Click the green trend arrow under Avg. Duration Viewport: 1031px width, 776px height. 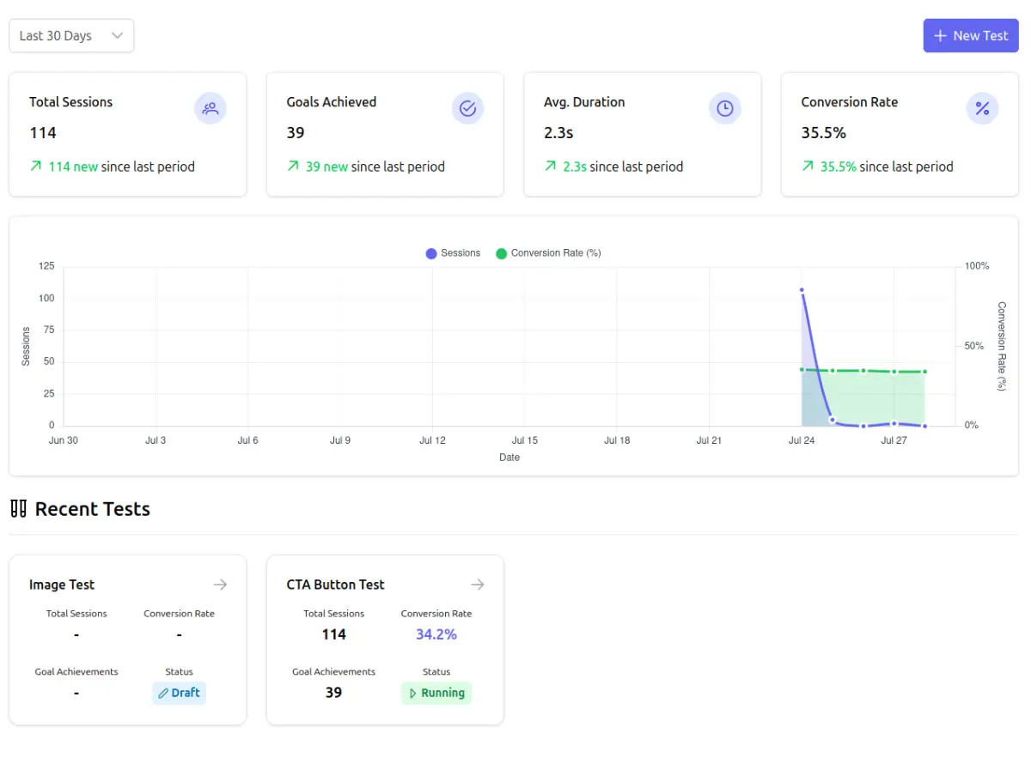(x=551, y=167)
